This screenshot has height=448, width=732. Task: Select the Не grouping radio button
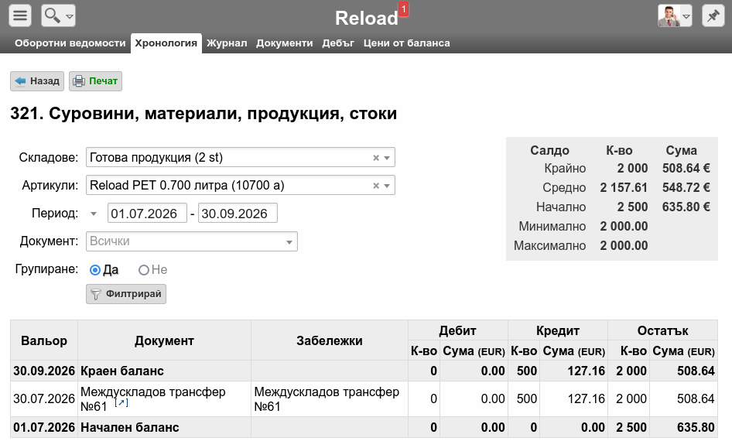144,270
